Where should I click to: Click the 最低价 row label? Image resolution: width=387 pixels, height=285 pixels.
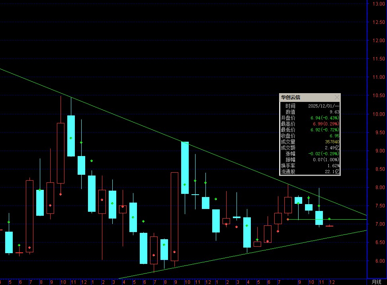288,130
